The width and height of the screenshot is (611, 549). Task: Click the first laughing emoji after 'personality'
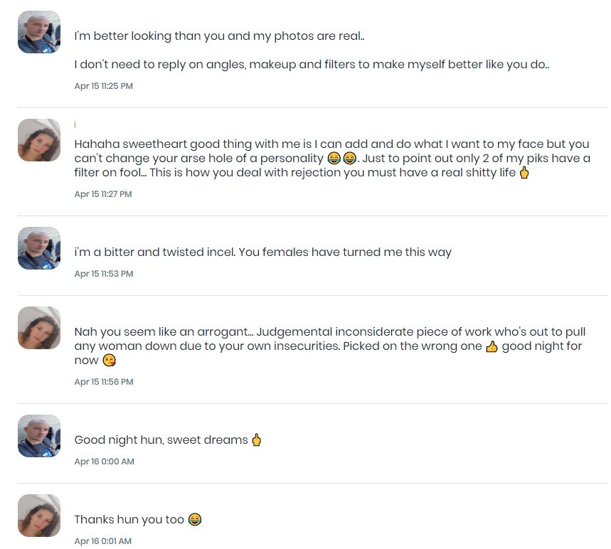click(x=334, y=158)
